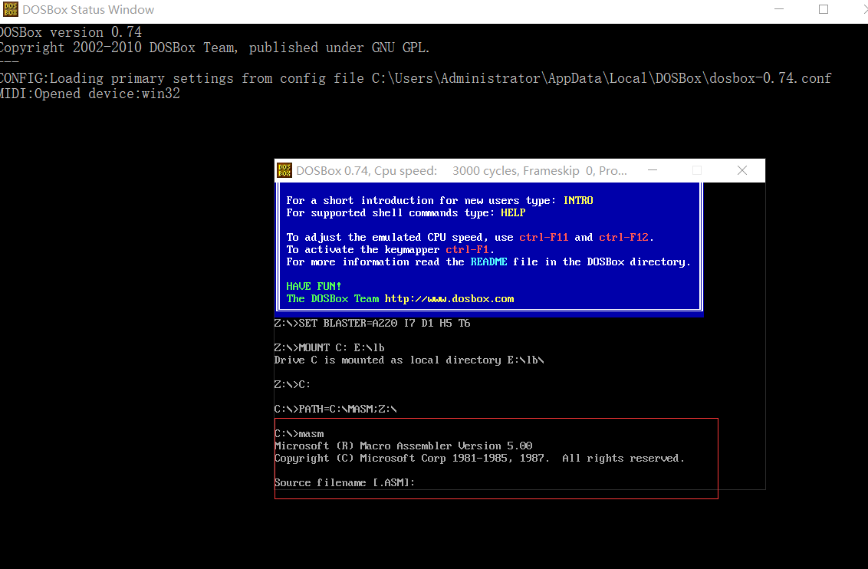Click the Source filename [.ASM]: prompt
Viewport: 868px width, 569px height.
point(344,482)
